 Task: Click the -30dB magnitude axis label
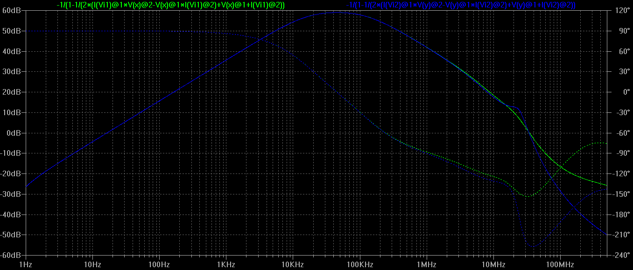point(10,194)
